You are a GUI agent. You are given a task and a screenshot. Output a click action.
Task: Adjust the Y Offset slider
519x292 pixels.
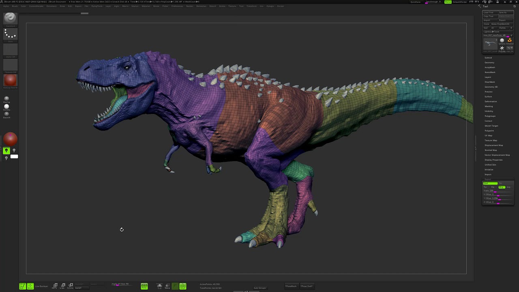click(498, 199)
